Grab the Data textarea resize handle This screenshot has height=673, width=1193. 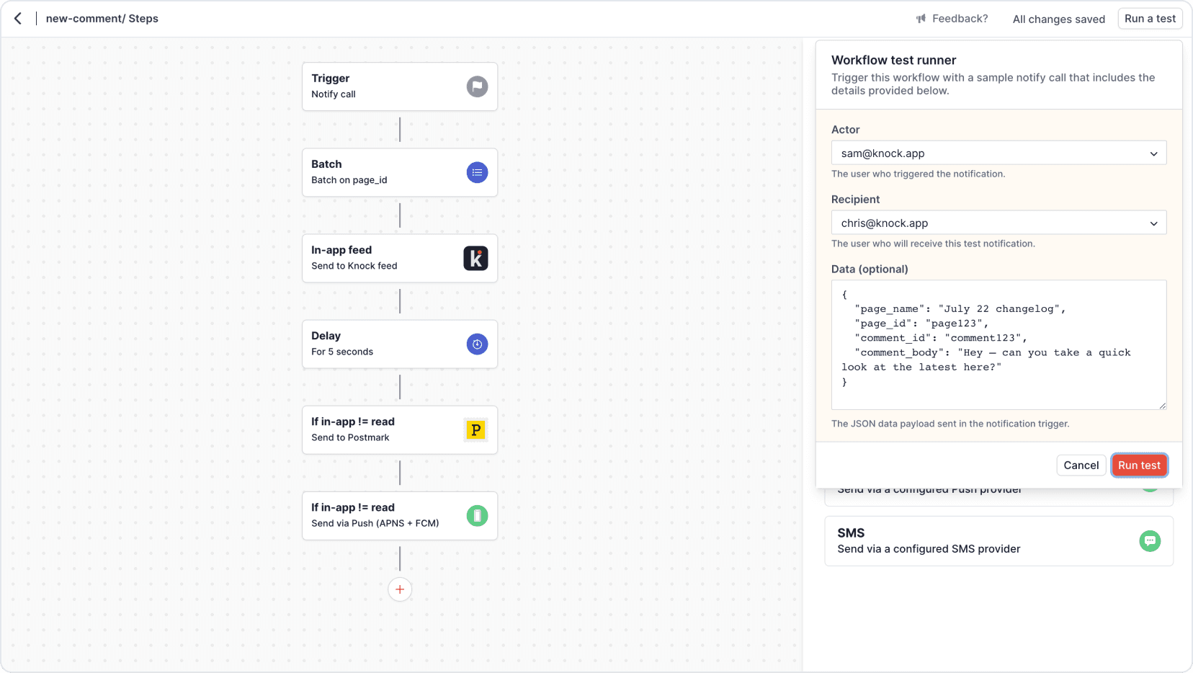pos(1162,406)
